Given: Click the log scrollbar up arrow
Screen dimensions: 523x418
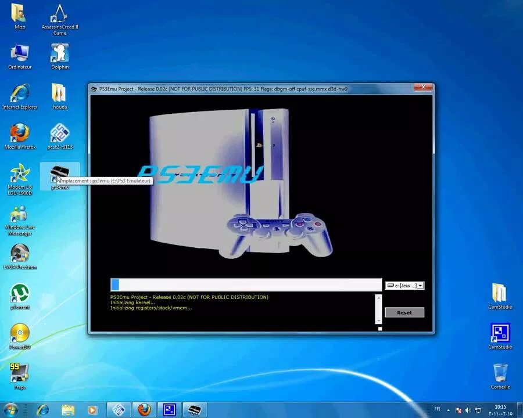Looking at the screenshot, I should click(378, 298).
